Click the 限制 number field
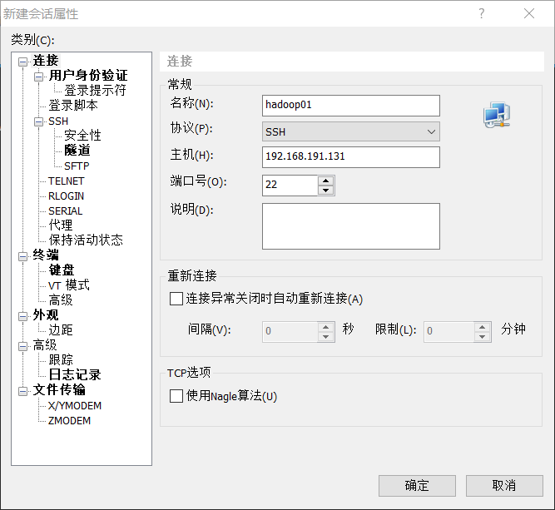Screen dimensions: 555x510 [448, 332]
